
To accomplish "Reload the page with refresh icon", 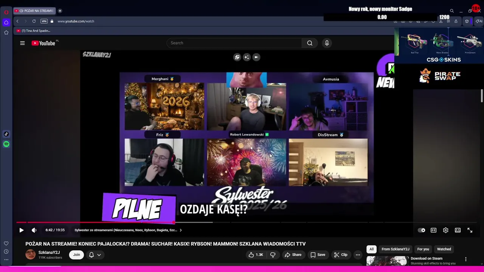I will tap(34, 21).
